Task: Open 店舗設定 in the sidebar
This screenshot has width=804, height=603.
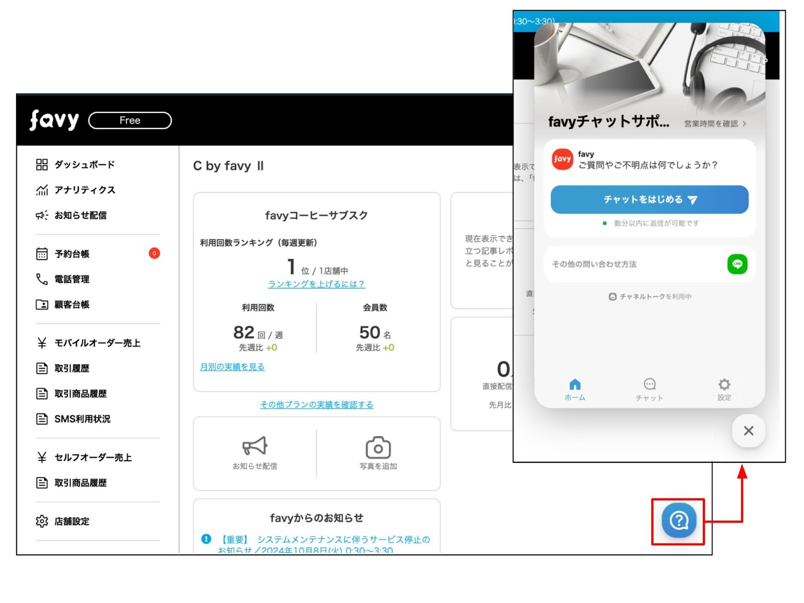Action: [x=72, y=521]
